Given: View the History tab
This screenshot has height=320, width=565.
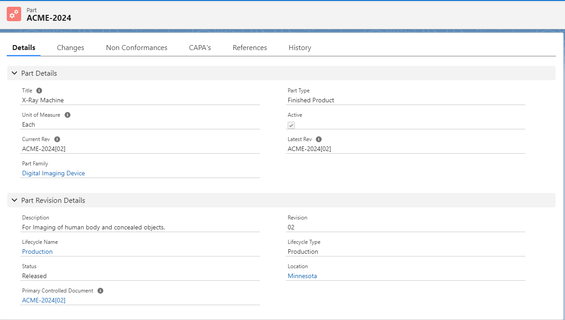Looking at the screenshot, I should click(x=299, y=48).
